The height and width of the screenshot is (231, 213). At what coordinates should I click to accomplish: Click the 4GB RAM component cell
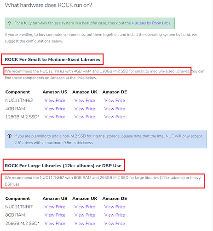pos(15,109)
